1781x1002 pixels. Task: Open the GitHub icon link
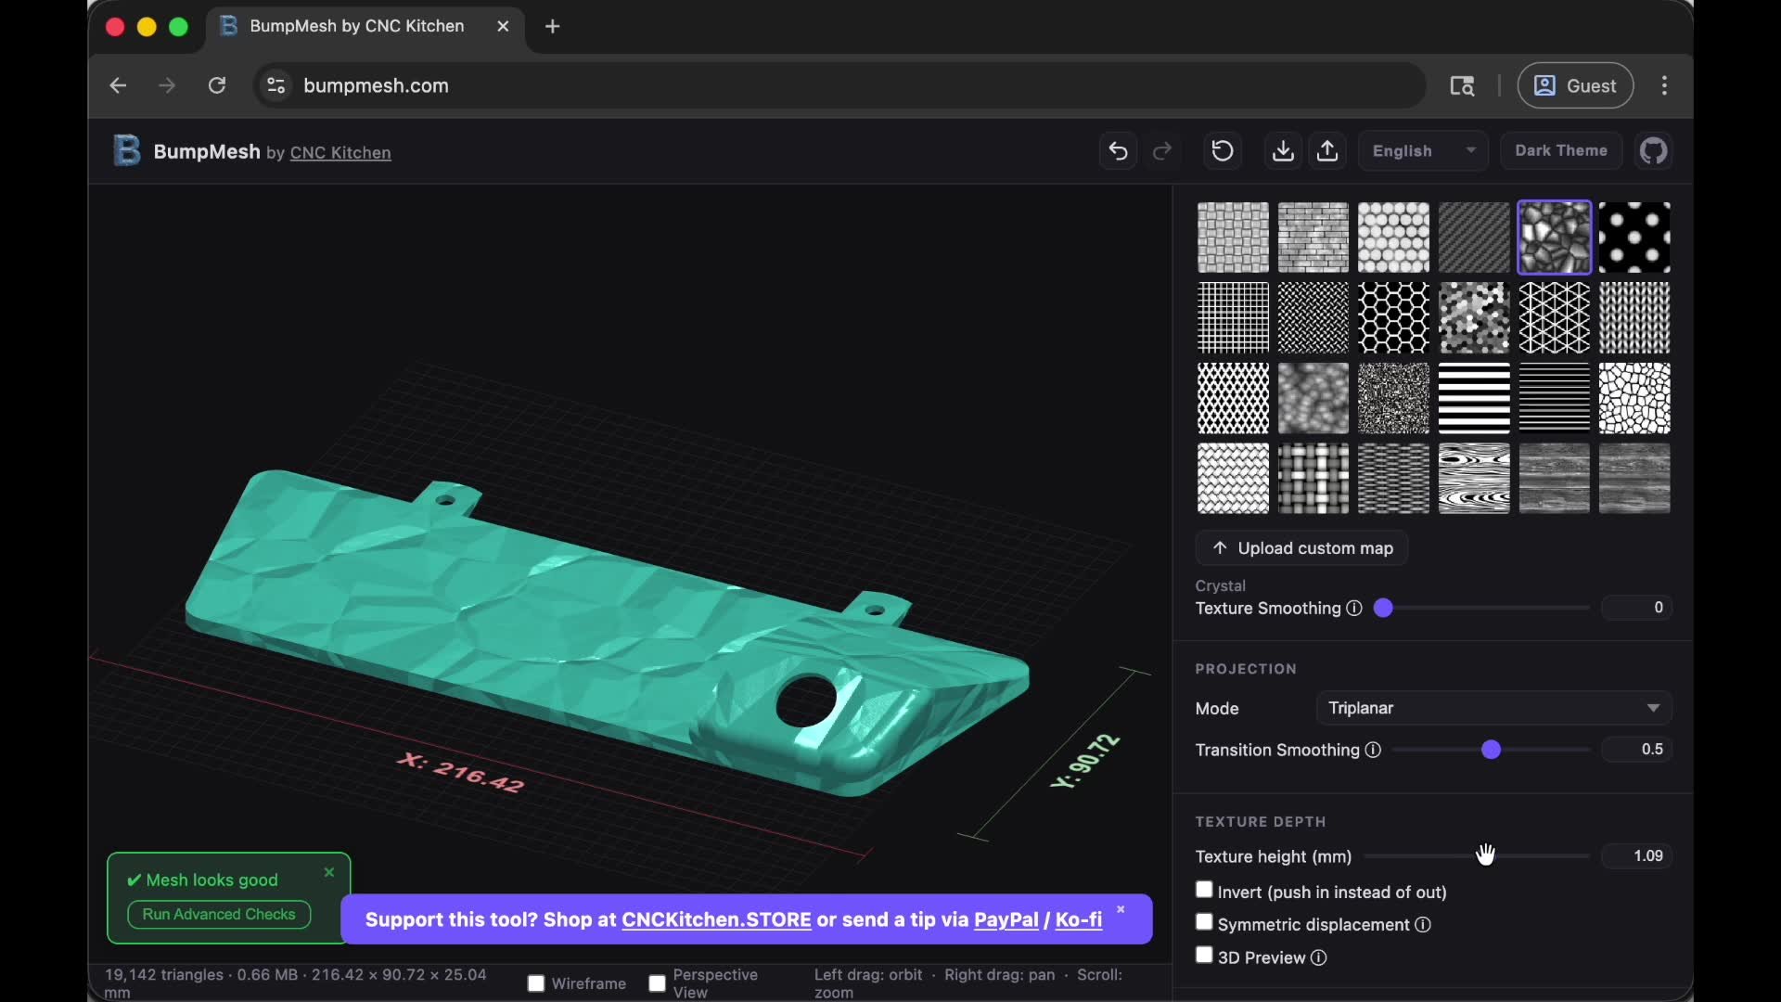click(1654, 151)
